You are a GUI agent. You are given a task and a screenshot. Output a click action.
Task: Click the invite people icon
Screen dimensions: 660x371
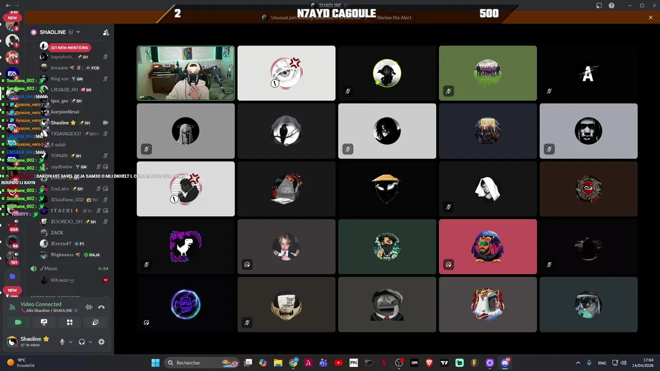click(106, 32)
